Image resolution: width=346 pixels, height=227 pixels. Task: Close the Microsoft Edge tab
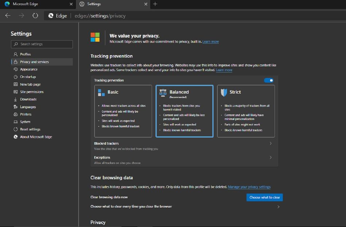point(71,4)
